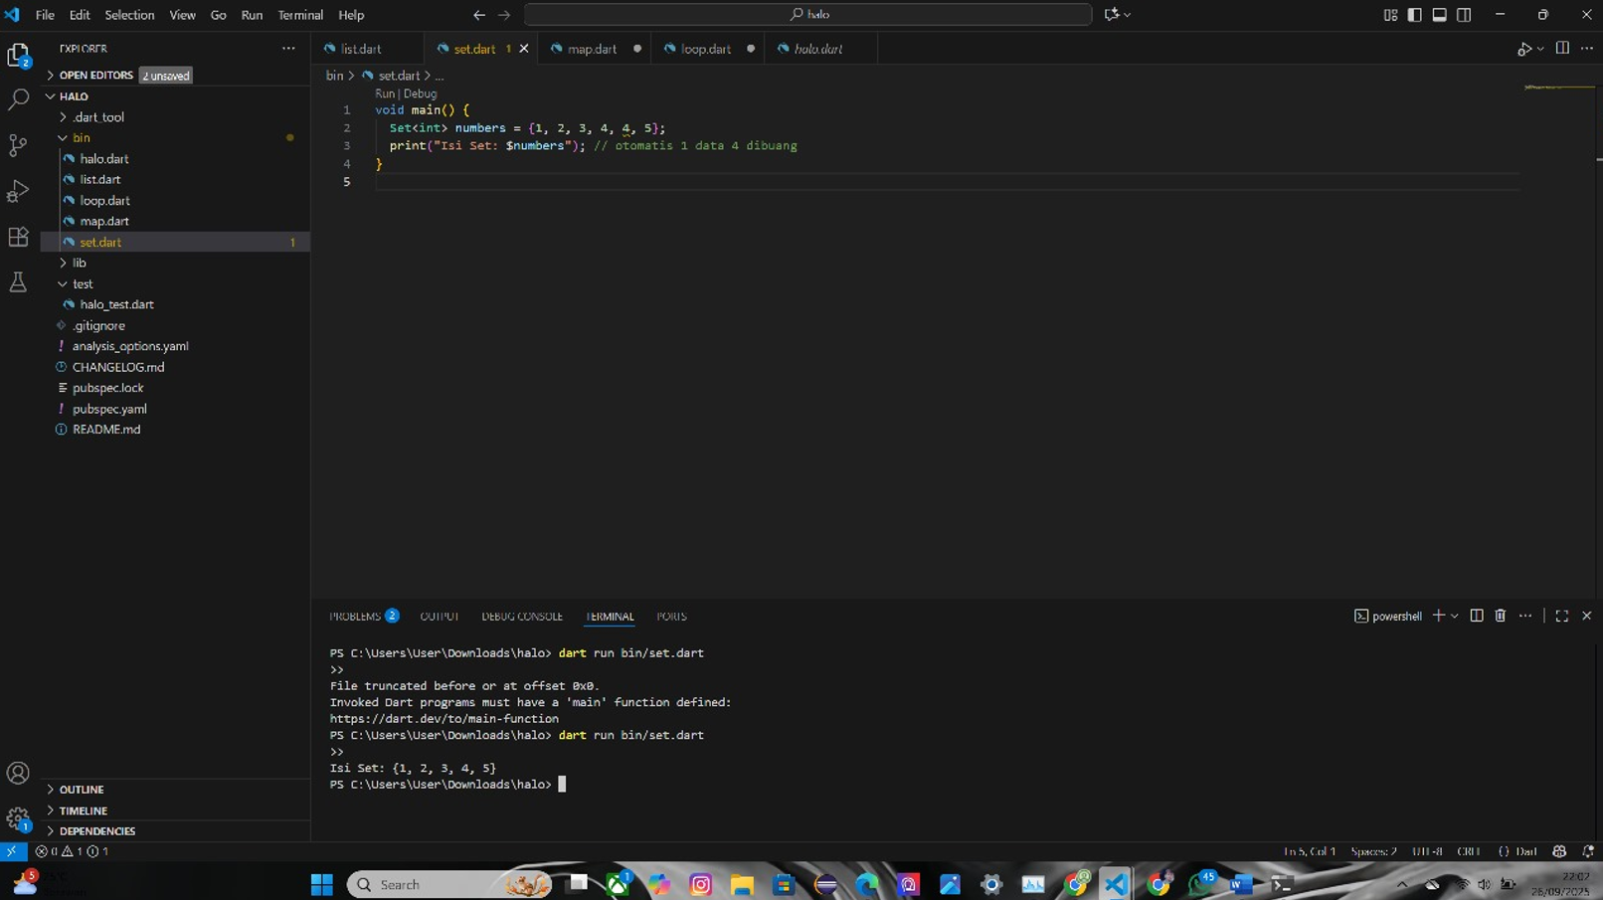Screen dimensions: 1603x900
Task: Open the Search view in activity bar
Action: [18, 99]
